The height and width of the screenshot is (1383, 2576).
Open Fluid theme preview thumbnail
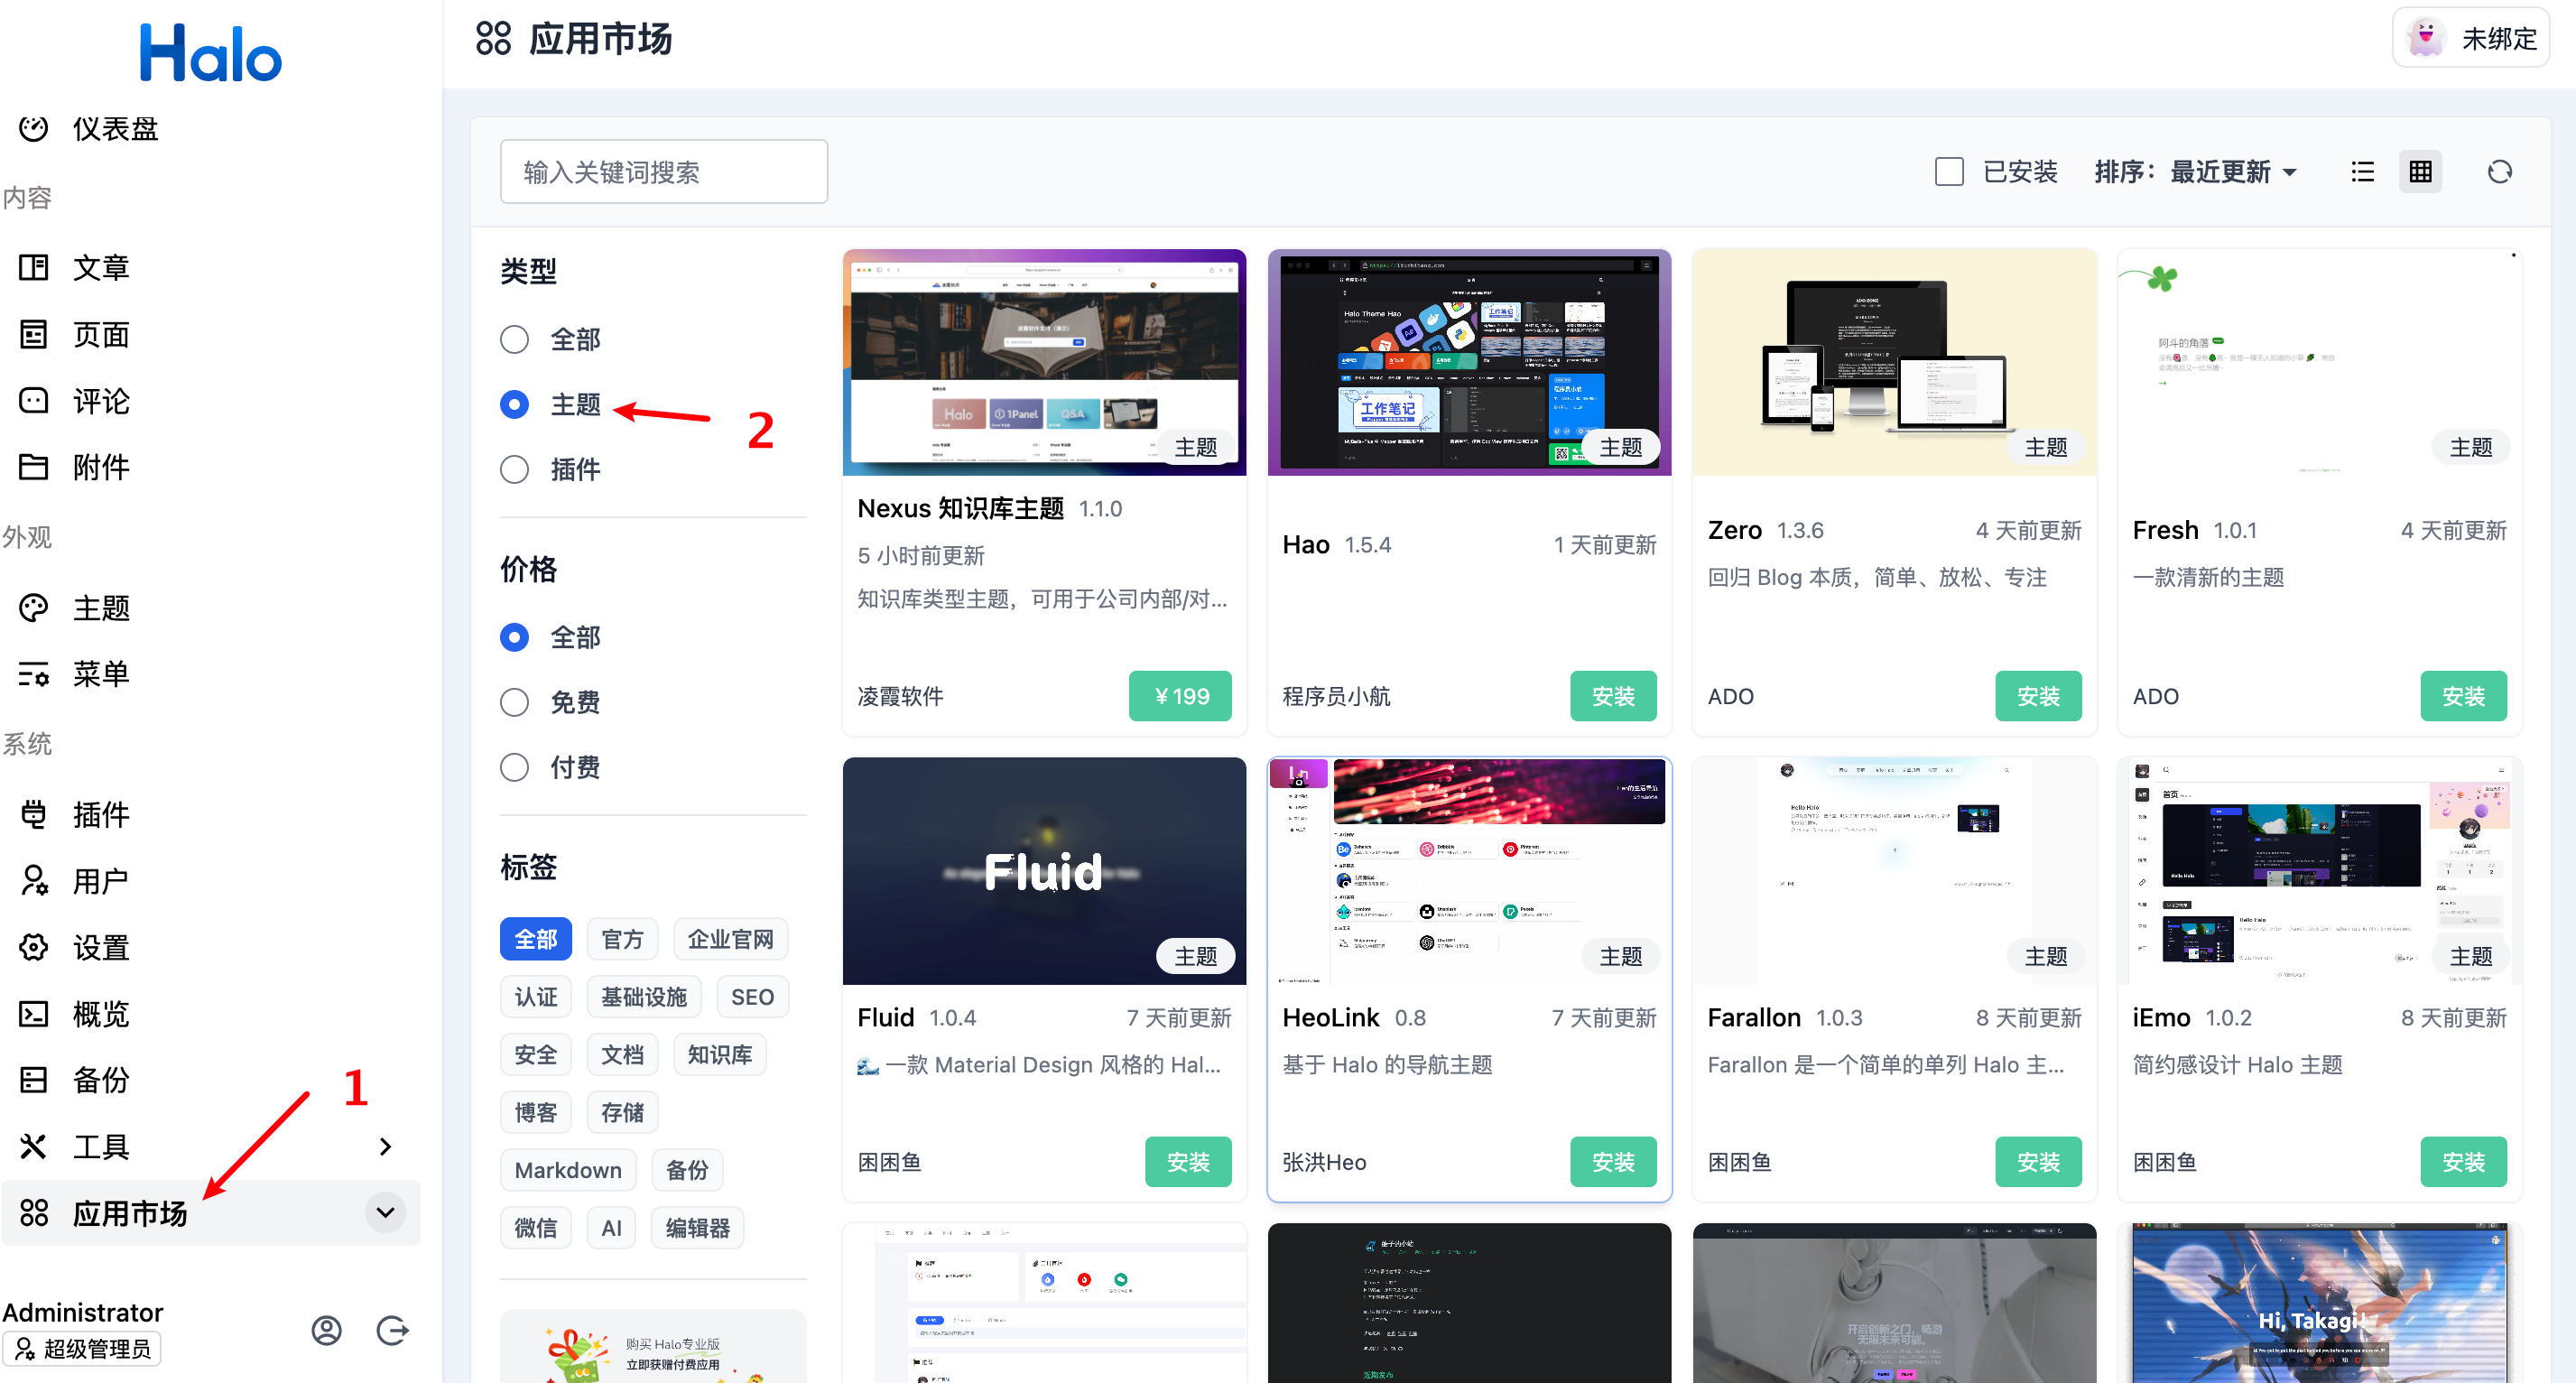[x=1044, y=871]
